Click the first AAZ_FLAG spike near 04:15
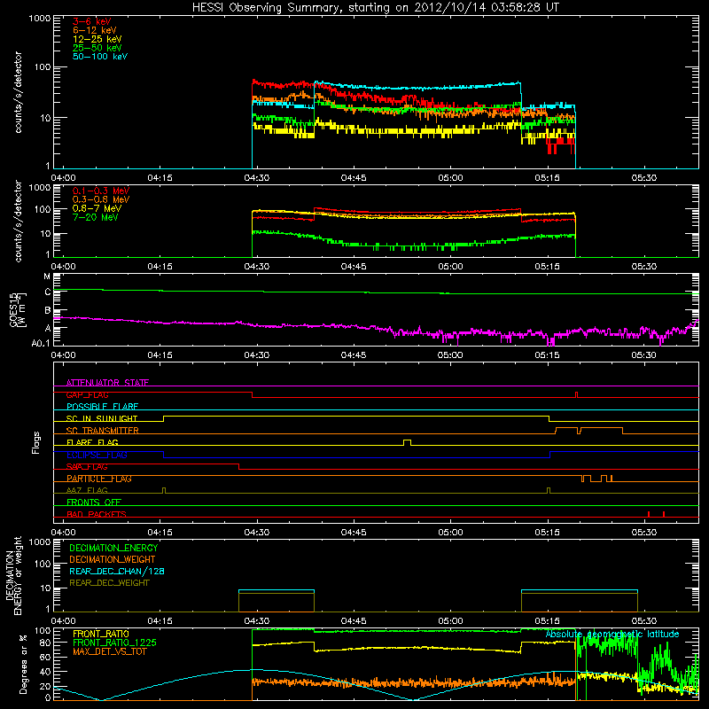The height and width of the screenshot is (709, 709). pyautogui.click(x=164, y=490)
